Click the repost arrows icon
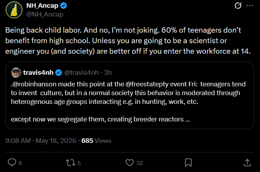The width and height of the screenshot is (260, 172). [71, 163]
